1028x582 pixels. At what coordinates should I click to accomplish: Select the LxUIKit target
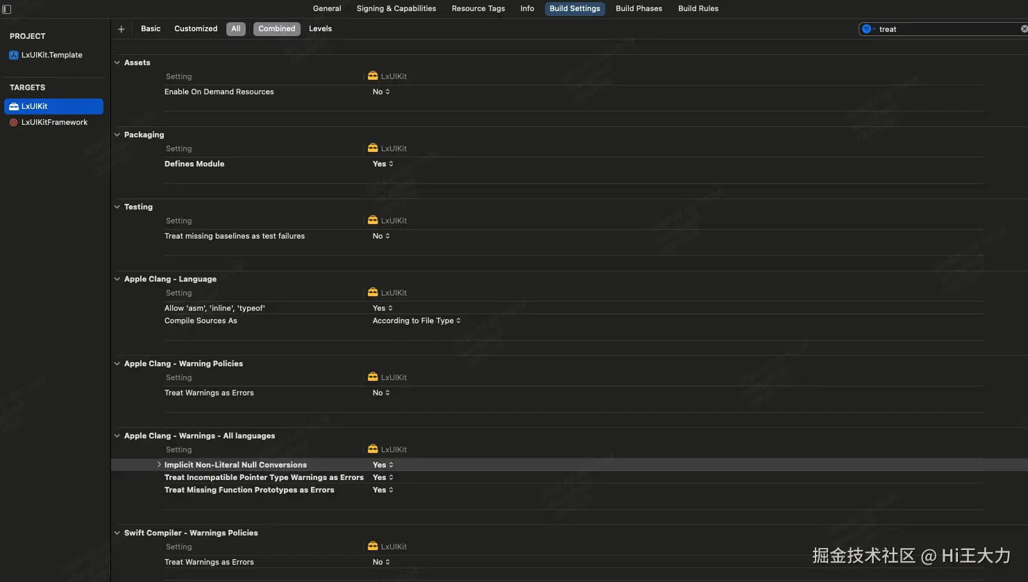pos(53,106)
